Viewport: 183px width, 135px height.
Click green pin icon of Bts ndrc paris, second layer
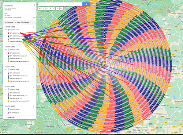8,58
